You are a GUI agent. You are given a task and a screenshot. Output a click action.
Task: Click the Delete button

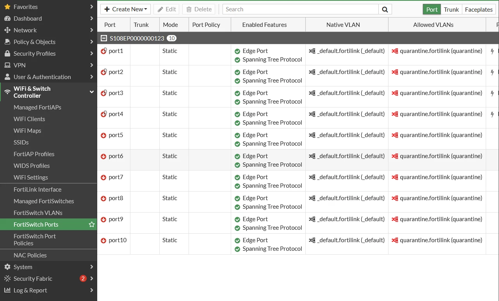tap(199, 9)
